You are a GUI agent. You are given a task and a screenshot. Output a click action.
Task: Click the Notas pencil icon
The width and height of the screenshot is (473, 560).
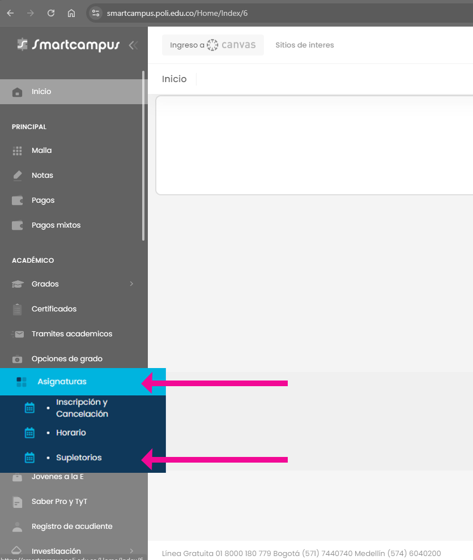(x=18, y=176)
